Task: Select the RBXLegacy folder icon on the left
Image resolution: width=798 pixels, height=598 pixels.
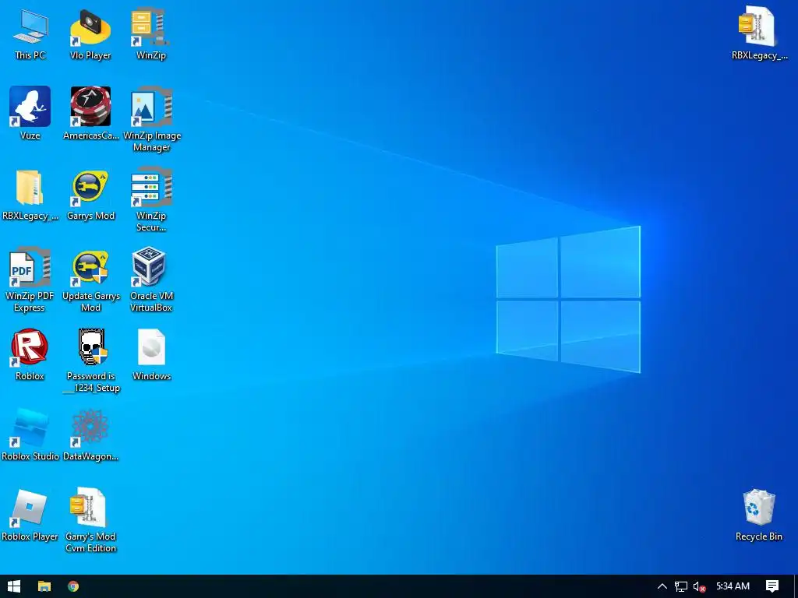Action: click(30, 195)
